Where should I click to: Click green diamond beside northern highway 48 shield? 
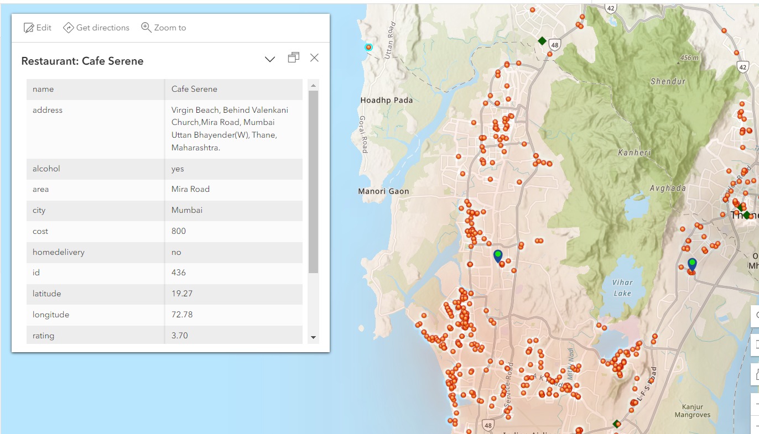click(542, 41)
